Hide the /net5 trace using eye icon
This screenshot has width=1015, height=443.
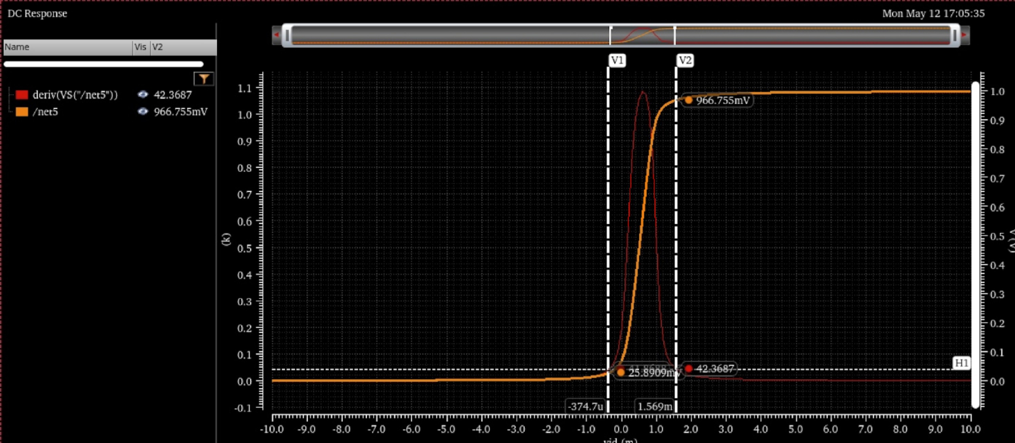click(143, 112)
